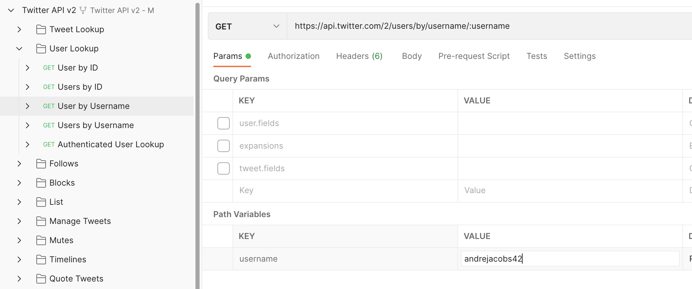The image size is (692, 289).
Task: Click the List folder icon
Action: coord(41,202)
